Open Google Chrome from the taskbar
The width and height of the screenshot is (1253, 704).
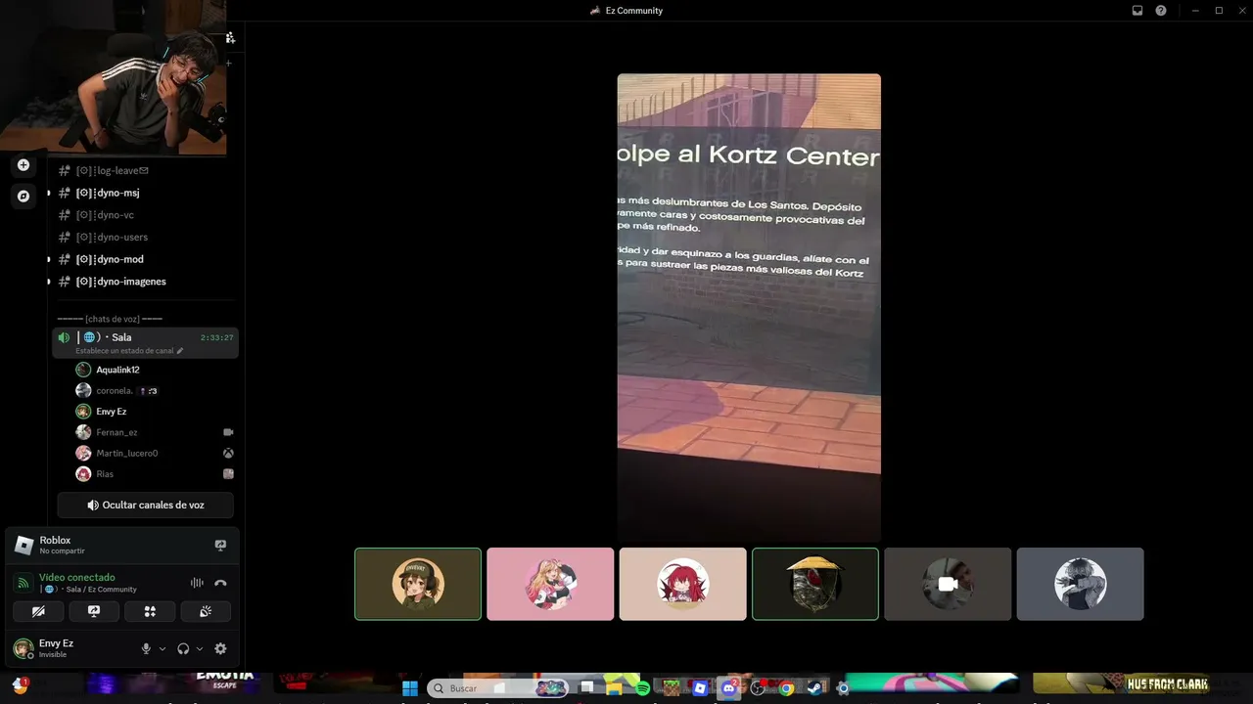pos(786,688)
